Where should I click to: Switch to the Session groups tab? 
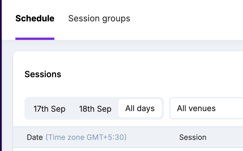point(99,19)
